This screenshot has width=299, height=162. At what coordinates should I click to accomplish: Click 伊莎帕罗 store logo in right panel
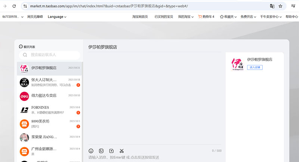(x=237, y=64)
